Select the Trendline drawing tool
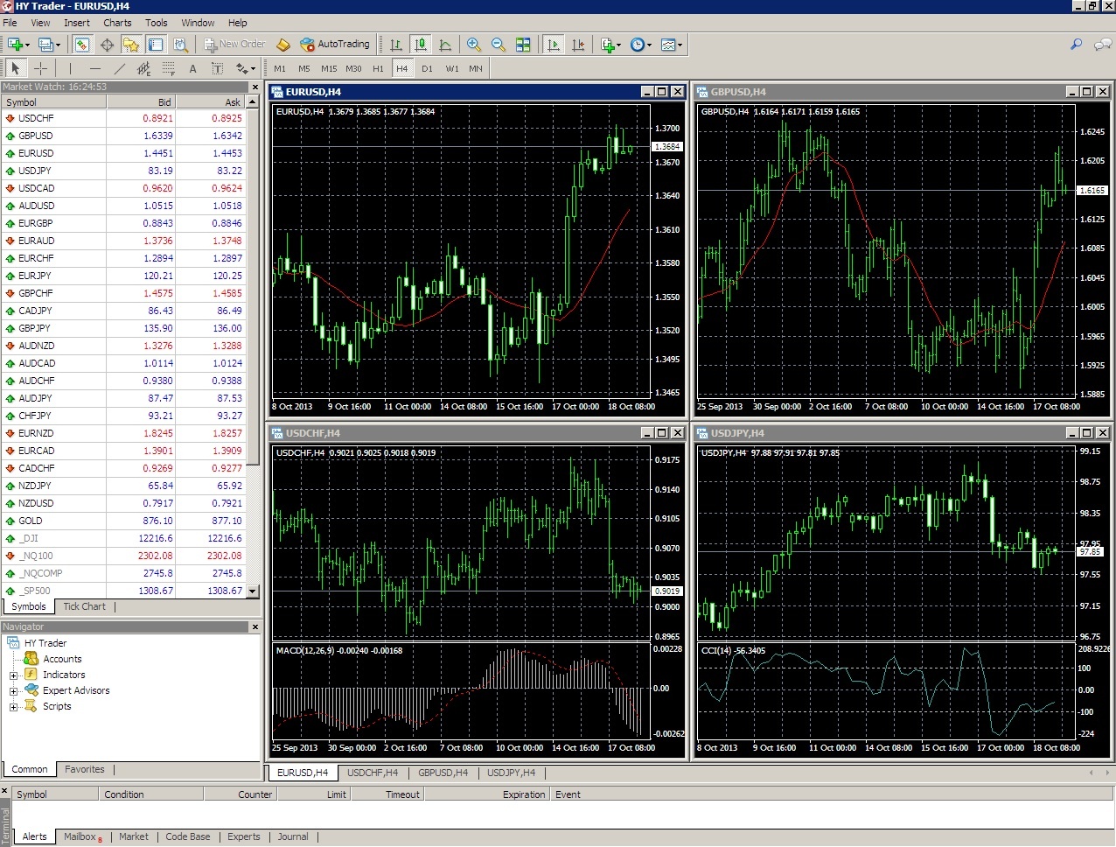Screen dimensions: 1116x847 tap(120, 68)
